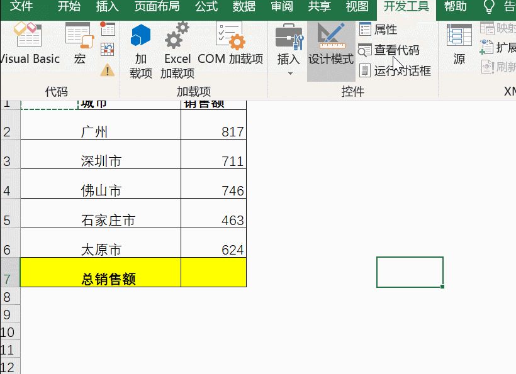Select row header 6

10,243
